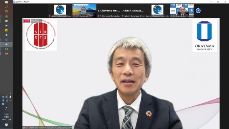Image resolution: width=229 pixels, height=129 pixels.
Task: Select the Admin_Kanazawa University participant tile
Action: pyautogui.click(x=133, y=11)
